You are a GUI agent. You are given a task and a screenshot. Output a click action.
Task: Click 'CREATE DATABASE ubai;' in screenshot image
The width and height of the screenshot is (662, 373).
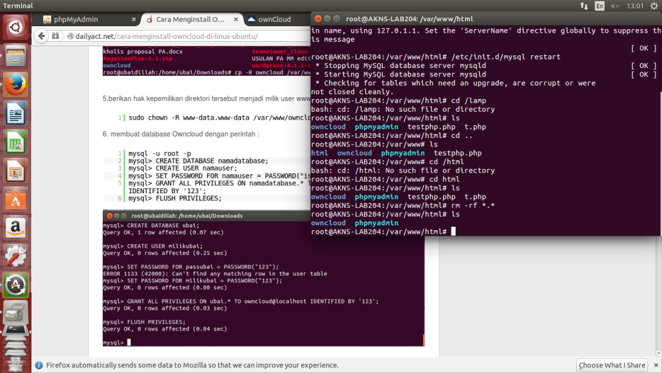pyautogui.click(x=163, y=225)
